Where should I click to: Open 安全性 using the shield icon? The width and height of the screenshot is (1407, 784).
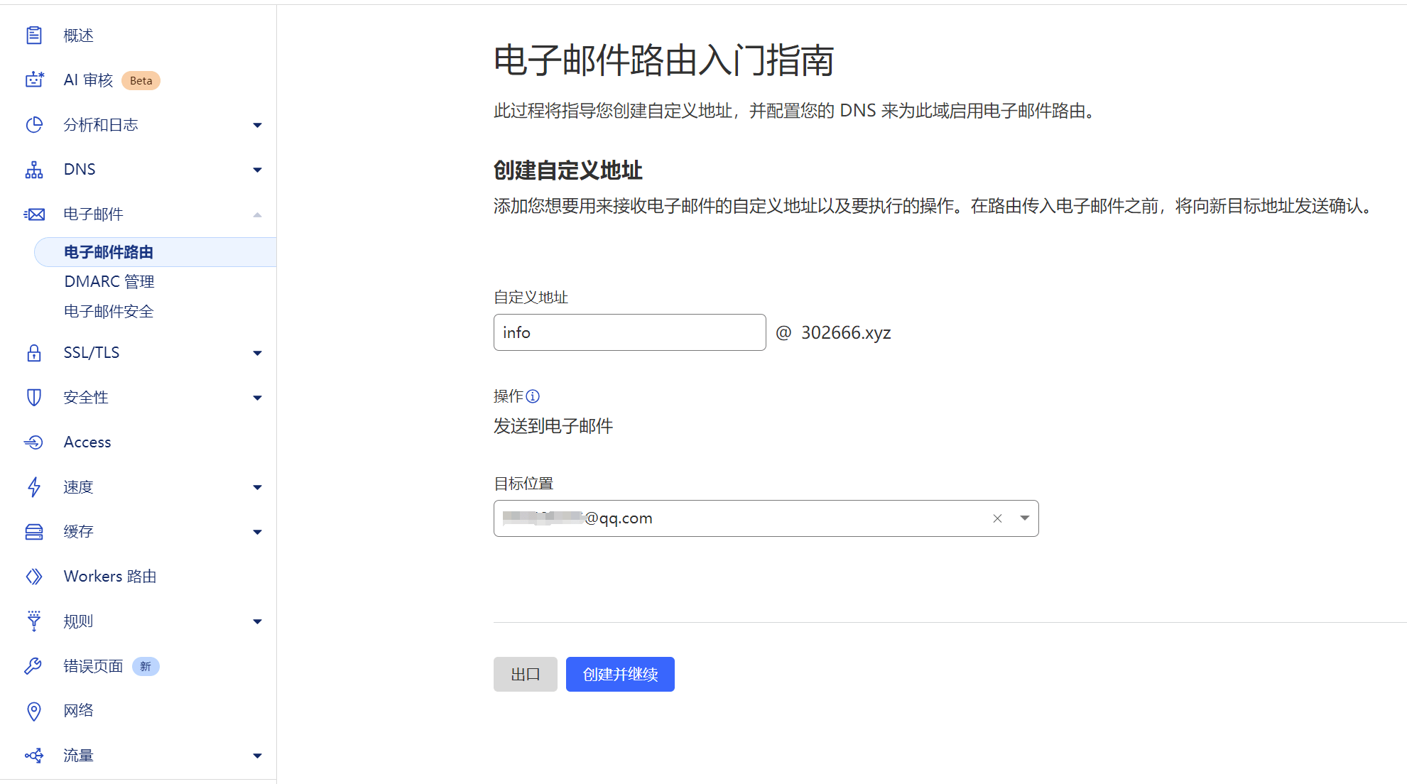pyautogui.click(x=34, y=397)
